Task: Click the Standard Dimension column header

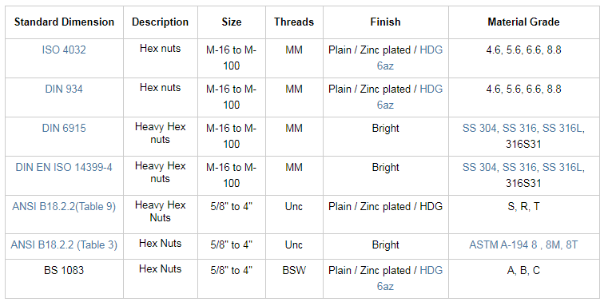Action: tap(65, 22)
